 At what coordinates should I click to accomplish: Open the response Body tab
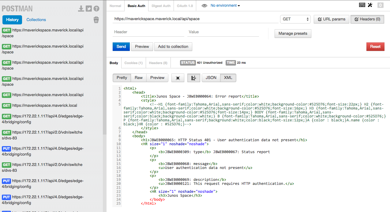[114, 63]
